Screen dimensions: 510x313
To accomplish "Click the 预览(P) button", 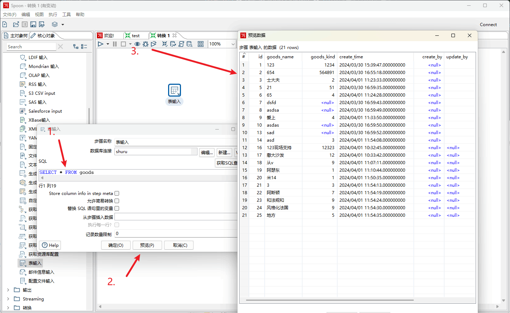I will point(147,245).
